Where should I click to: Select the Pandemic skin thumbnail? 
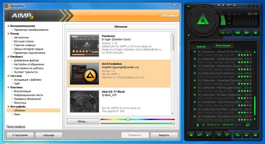click(x=84, y=46)
